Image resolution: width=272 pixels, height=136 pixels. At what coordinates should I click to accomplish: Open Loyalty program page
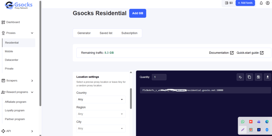pyautogui.click(x=15, y=110)
